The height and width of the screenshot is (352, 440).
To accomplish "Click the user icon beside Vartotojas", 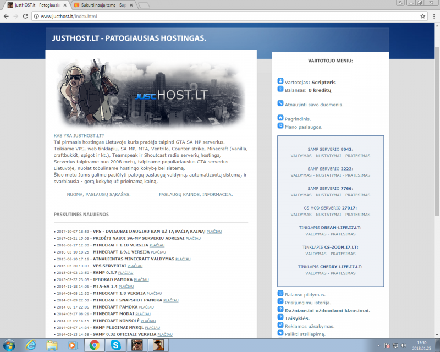I will tap(280, 81).
